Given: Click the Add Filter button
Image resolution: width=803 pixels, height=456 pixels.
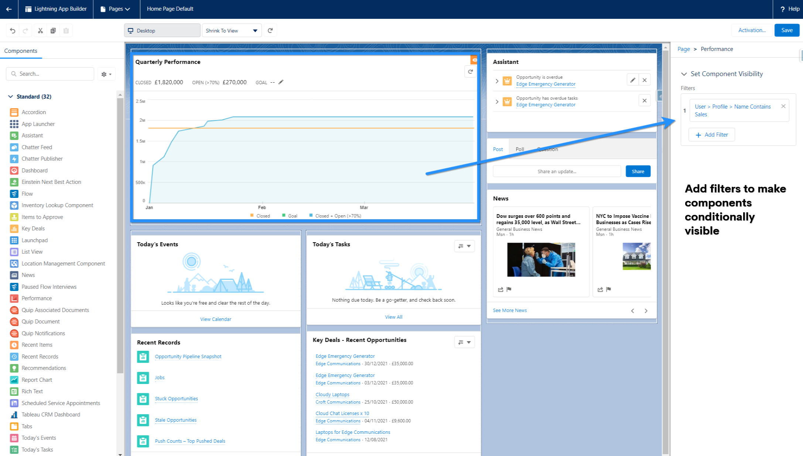Looking at the screenshot, I should 712,135.
